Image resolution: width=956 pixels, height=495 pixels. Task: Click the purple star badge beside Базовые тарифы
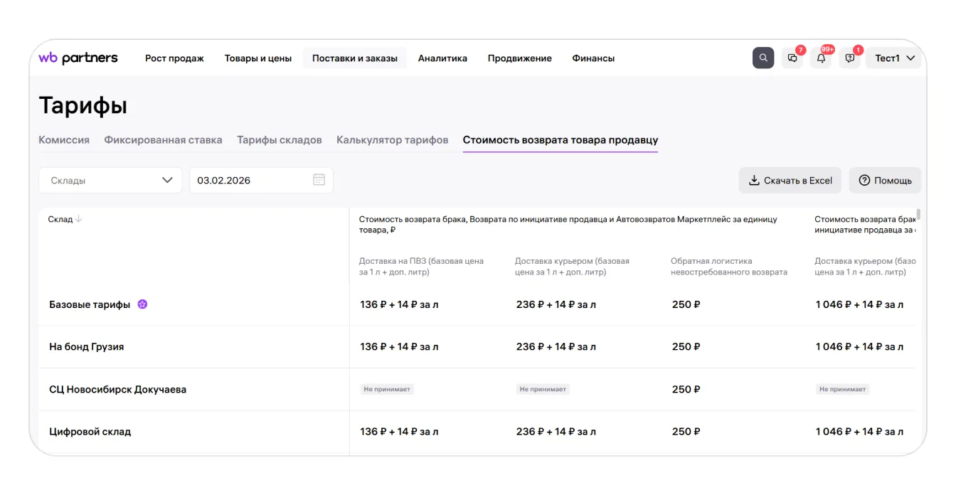coord(142,304)
